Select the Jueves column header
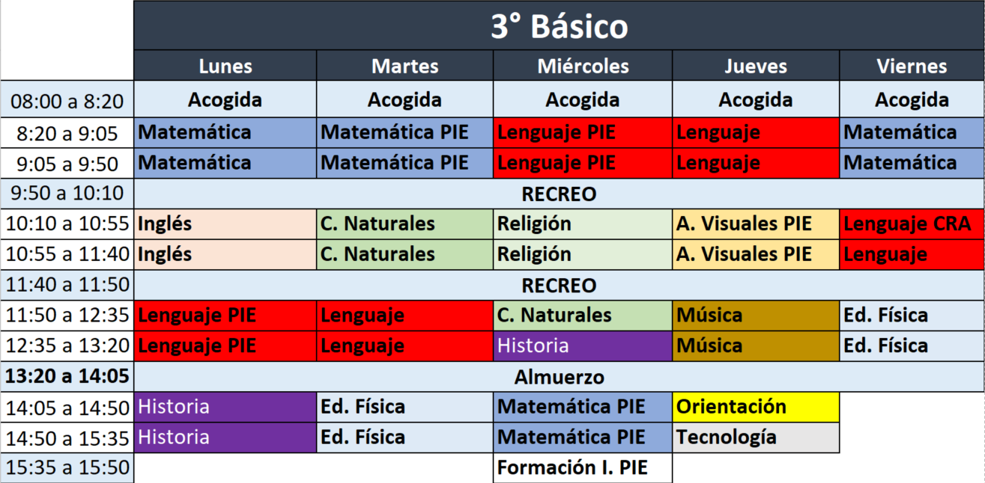Viewport: 985px width, 483px height. tap(756, 66)
